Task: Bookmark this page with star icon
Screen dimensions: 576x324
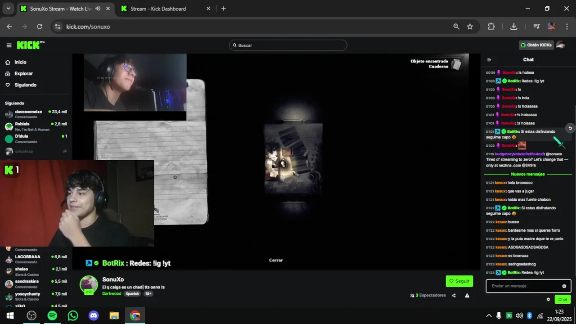Action: 470,27
